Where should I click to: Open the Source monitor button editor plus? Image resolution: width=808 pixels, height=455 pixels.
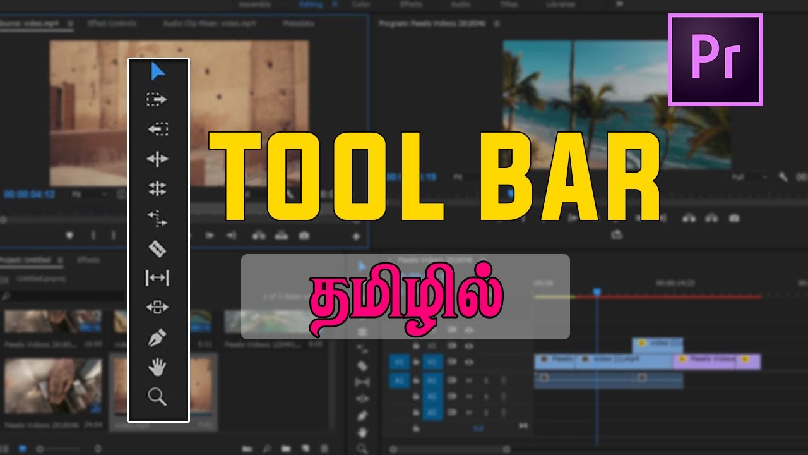tap(356, 236)
